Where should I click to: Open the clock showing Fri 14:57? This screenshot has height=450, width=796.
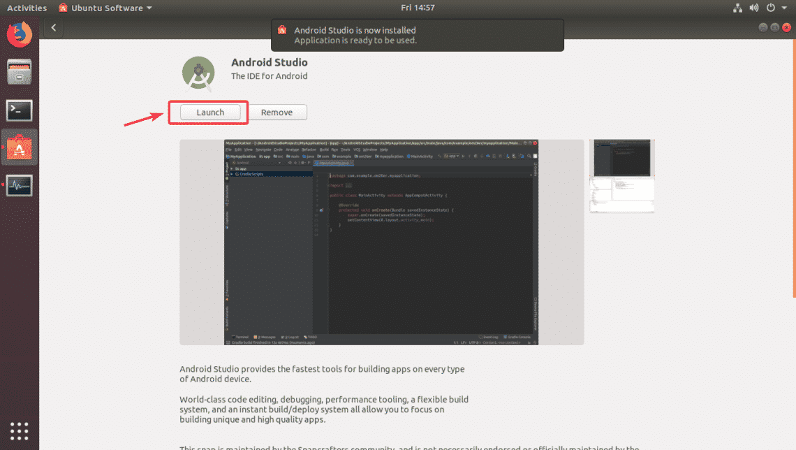click(418, 8)
